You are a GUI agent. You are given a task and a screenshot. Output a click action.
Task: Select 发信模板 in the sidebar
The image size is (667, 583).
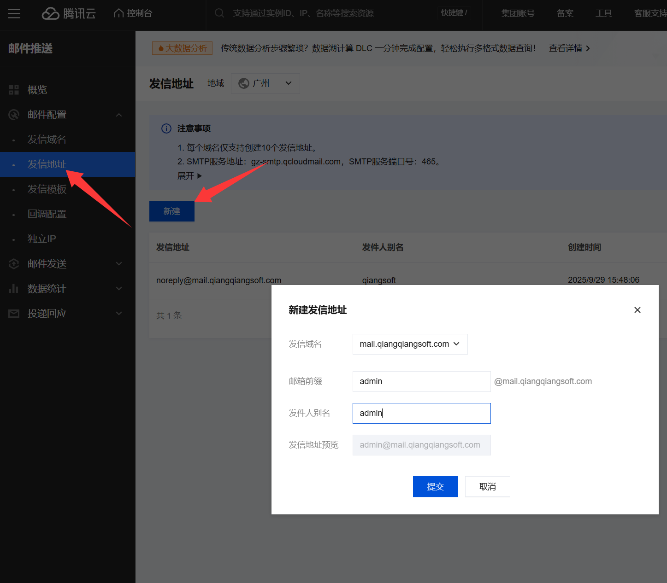47,189
